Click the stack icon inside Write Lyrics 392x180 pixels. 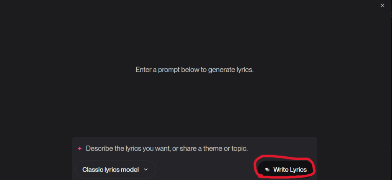pyautogui.click(x=267, y=169)
